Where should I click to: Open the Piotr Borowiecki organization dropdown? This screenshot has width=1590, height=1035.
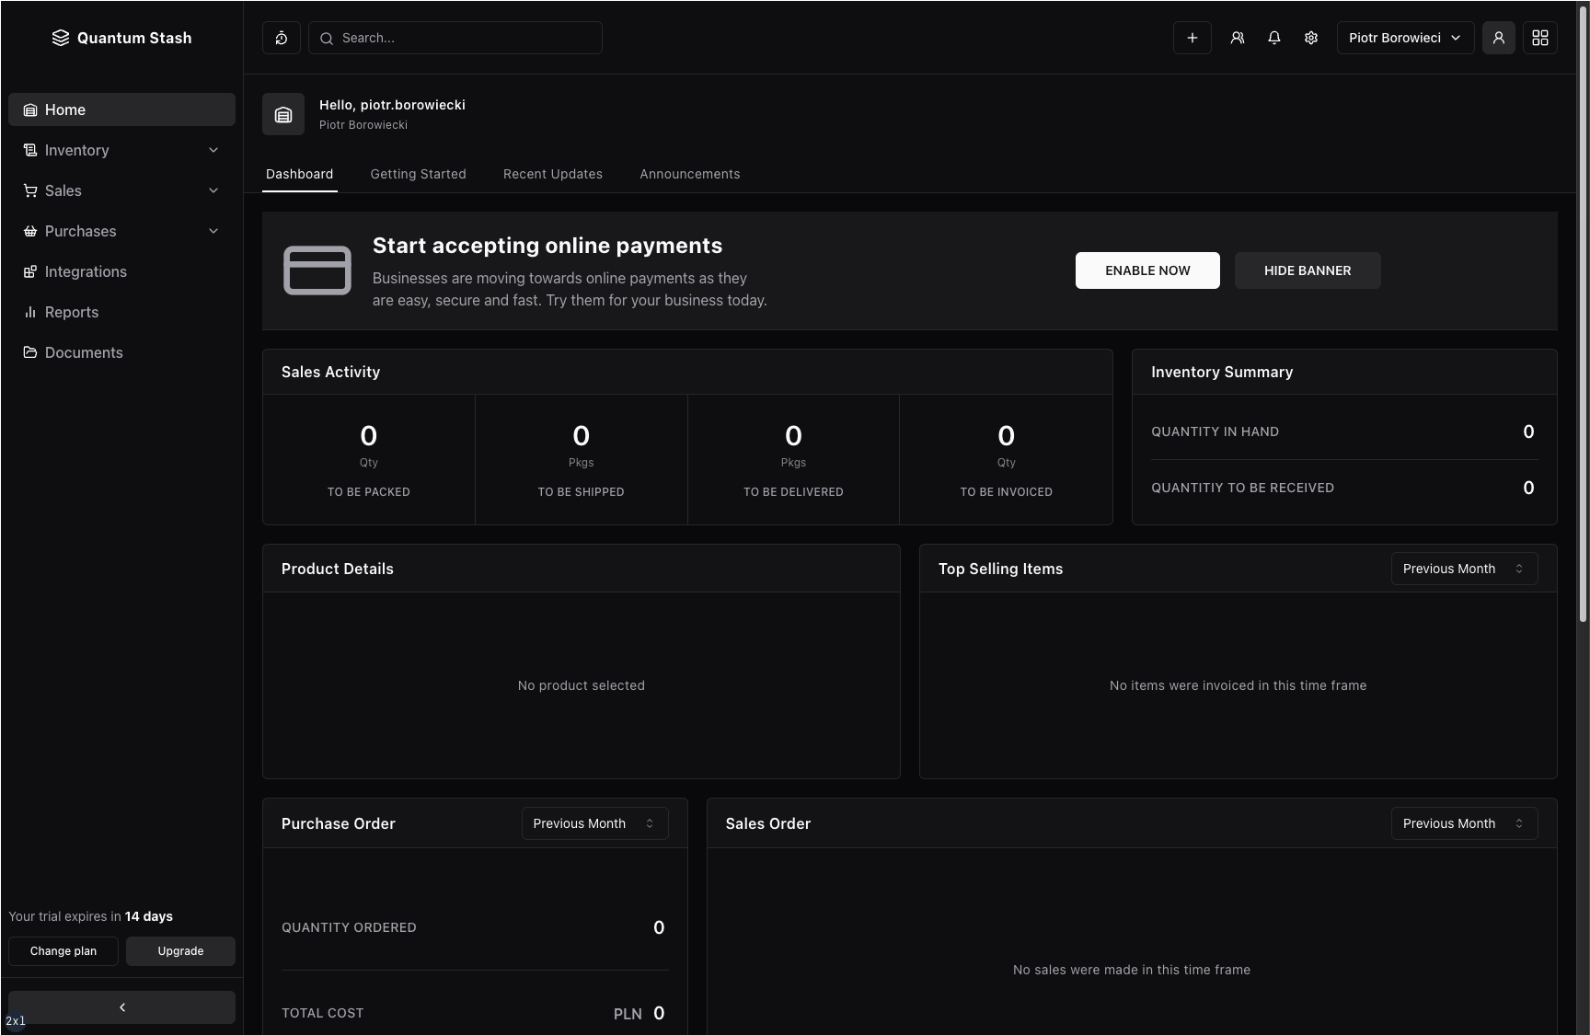(x=1405, y=38)
